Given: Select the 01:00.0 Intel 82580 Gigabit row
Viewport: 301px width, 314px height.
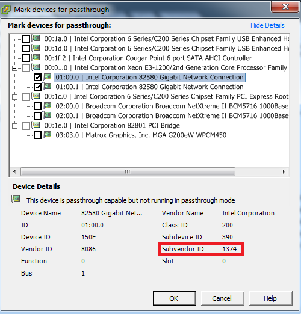Looking at the screenshot, I should tap(149, 77).
